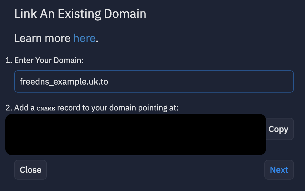The image size is (305, 191).
Task: Open the "here" learn more link
Action: click(x=84, y=38)
